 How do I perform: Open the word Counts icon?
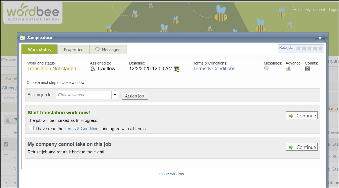307,68
